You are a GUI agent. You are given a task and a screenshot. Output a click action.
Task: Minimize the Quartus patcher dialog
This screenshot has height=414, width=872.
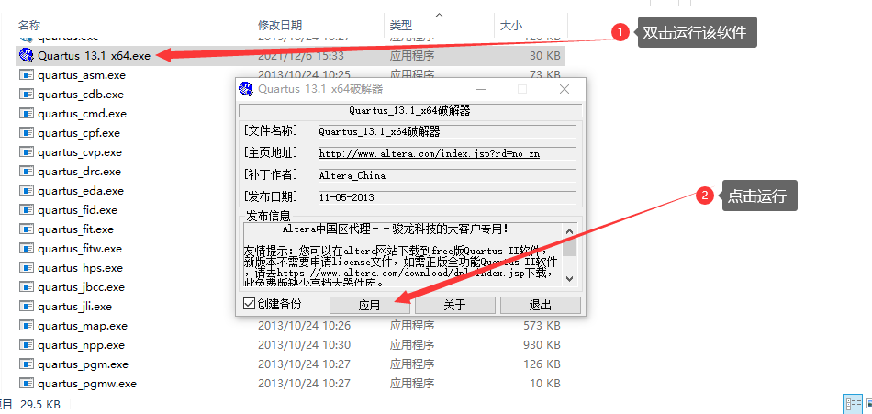tap(480, 89)
